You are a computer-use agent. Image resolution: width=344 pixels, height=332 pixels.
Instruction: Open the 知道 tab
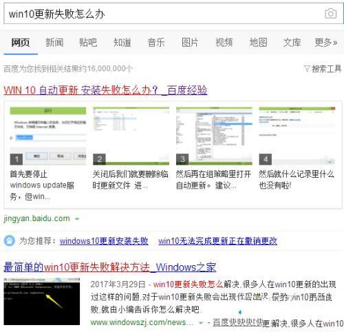pyautogui.click(x=122, y=43)
